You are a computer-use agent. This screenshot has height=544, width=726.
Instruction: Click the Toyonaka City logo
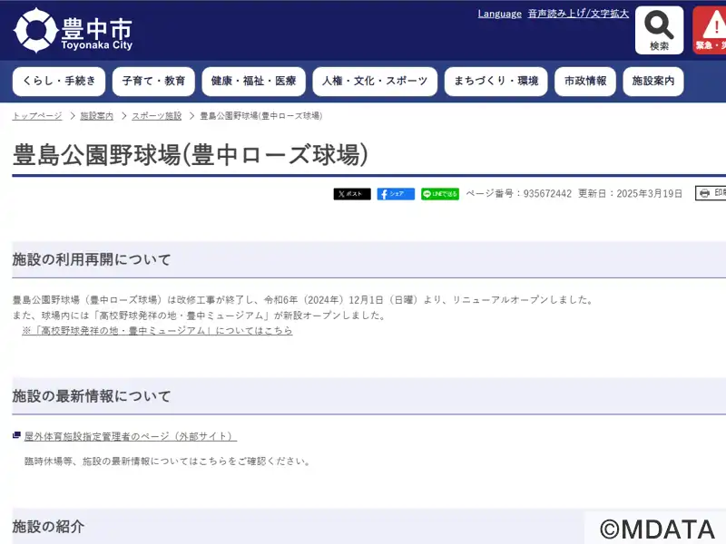tap(74, 31)
